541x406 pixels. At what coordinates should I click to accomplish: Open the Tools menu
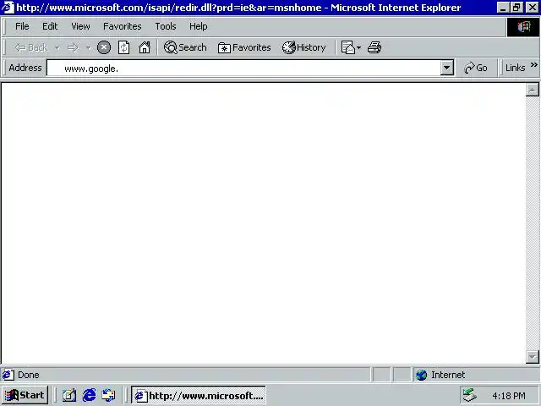[166, 26]
